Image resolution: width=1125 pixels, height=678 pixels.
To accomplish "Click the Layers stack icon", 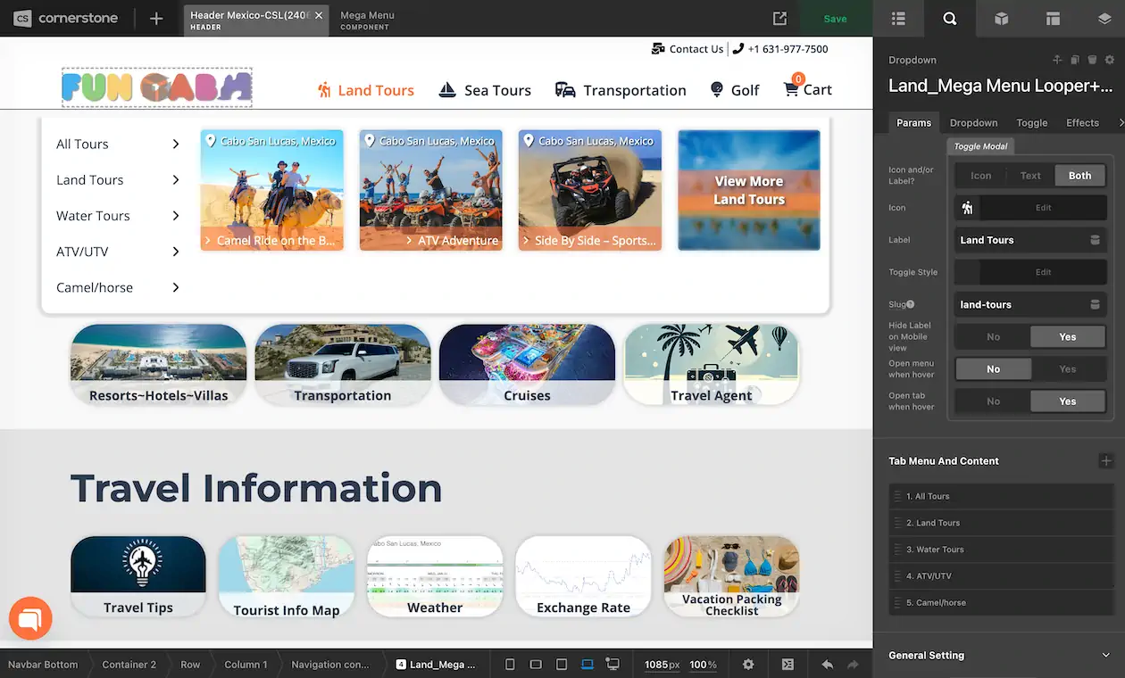I will click(1104, 19).
